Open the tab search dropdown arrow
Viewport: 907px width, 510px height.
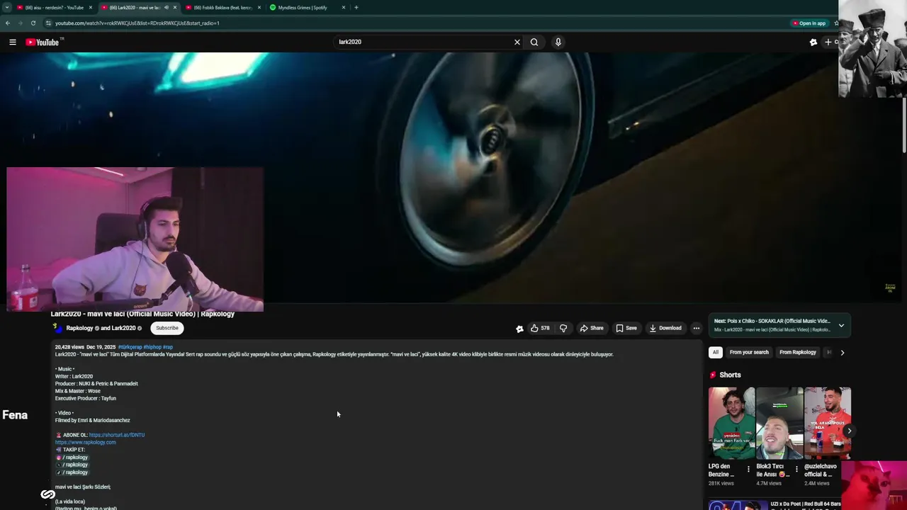7,7
